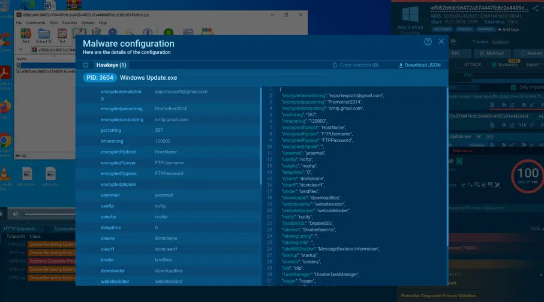Select the Potential Corporate Privacy row at 11928 ms

tap(40, 261)
